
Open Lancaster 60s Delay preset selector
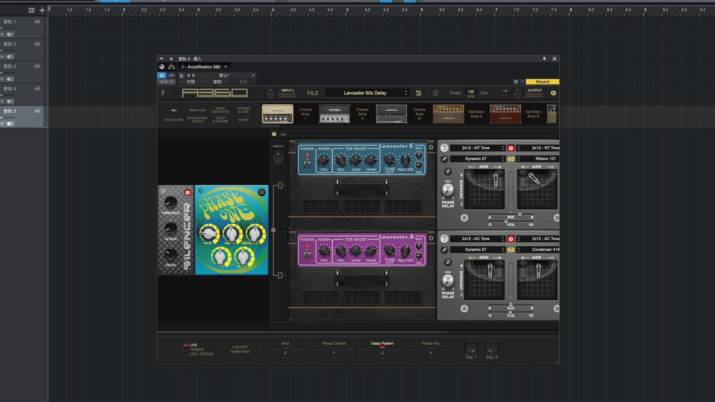(x=367, y=93)
